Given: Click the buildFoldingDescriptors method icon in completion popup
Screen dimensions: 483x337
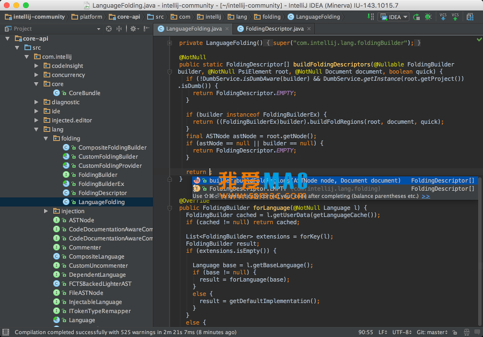Looking at the screenshot, I should click(197, 181).
